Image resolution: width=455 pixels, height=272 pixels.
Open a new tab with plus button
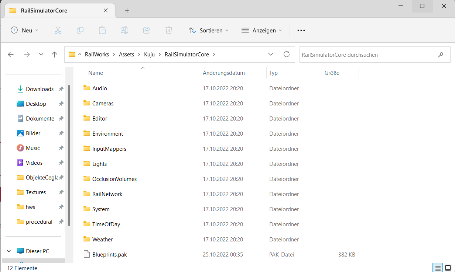click(127, 11)
